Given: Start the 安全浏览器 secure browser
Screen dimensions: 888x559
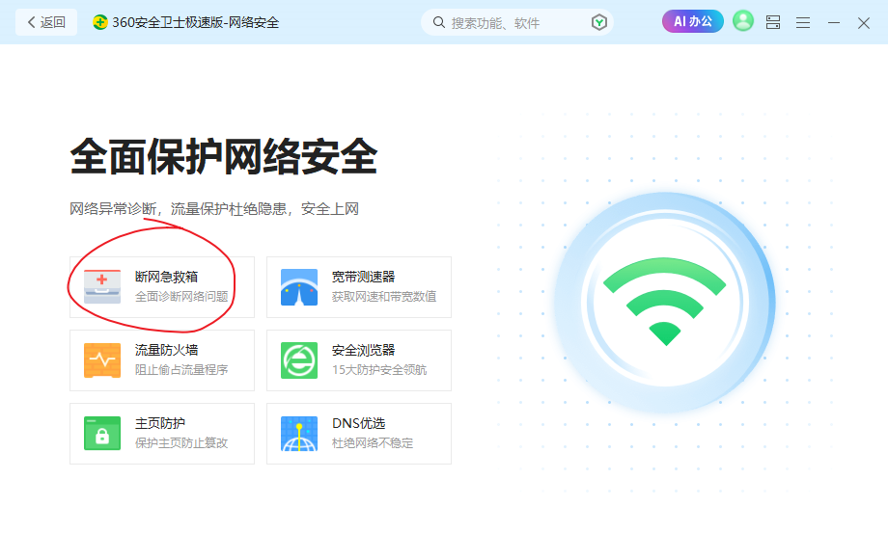Looking at the screenshot, I should click(x=358, y=359).
